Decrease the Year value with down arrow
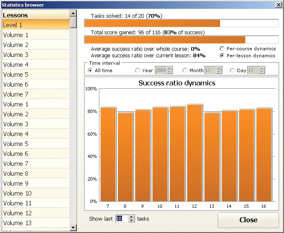 coord(169,72)
